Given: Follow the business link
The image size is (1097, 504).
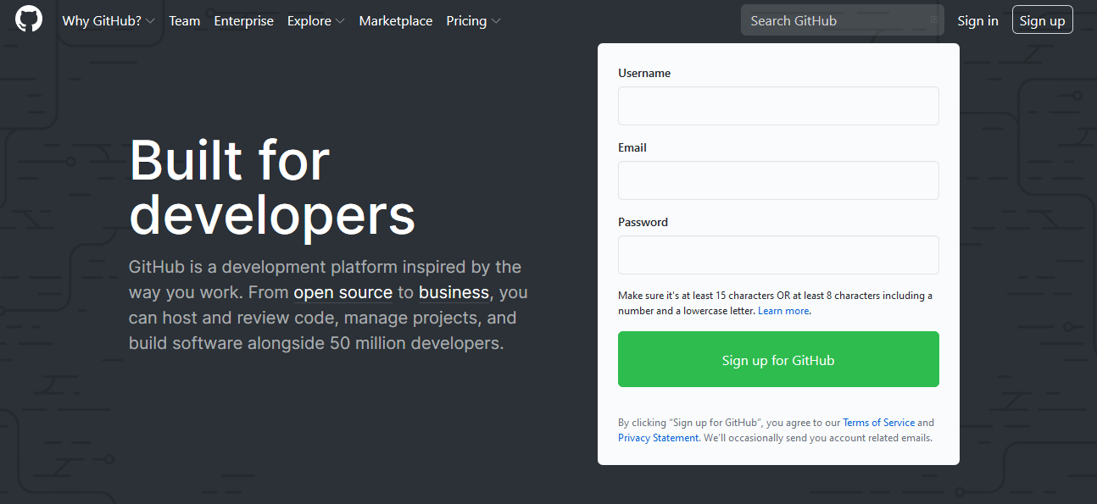Looking at the screenshot, I should pos(454,291).
